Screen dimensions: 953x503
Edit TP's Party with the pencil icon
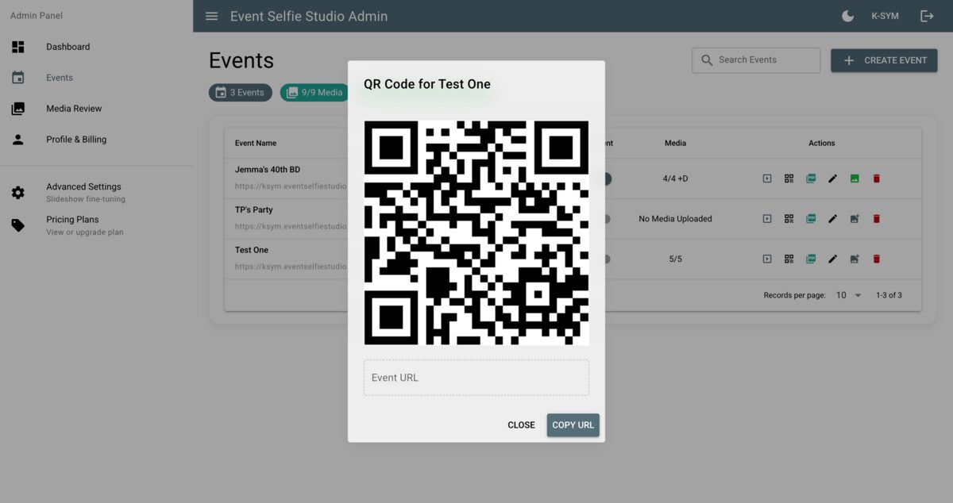[x=832, y=218]
